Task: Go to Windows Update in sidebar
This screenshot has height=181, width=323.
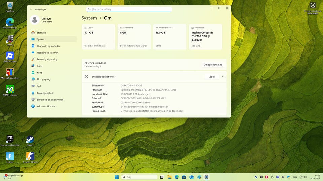Action: tap(46, 106)
